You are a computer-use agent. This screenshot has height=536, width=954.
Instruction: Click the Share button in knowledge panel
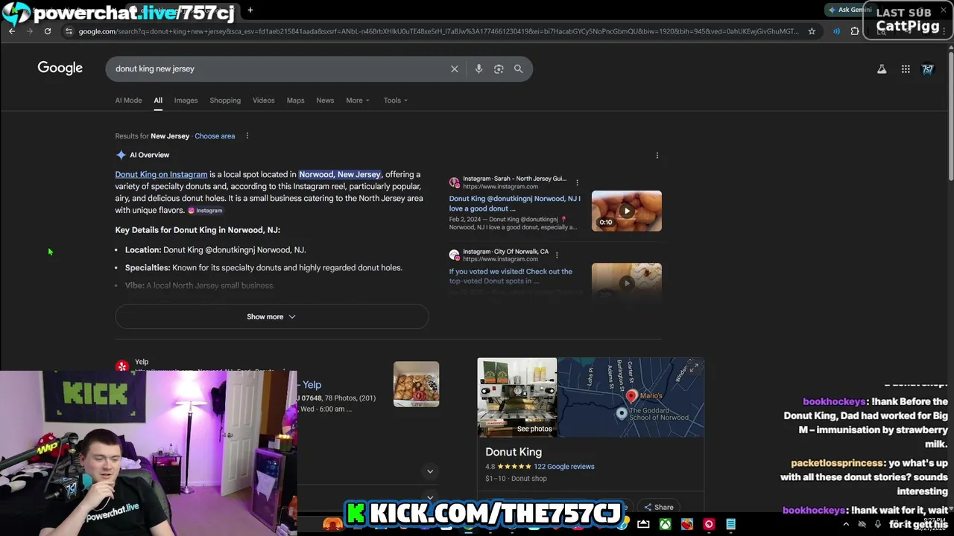[659, 507]
